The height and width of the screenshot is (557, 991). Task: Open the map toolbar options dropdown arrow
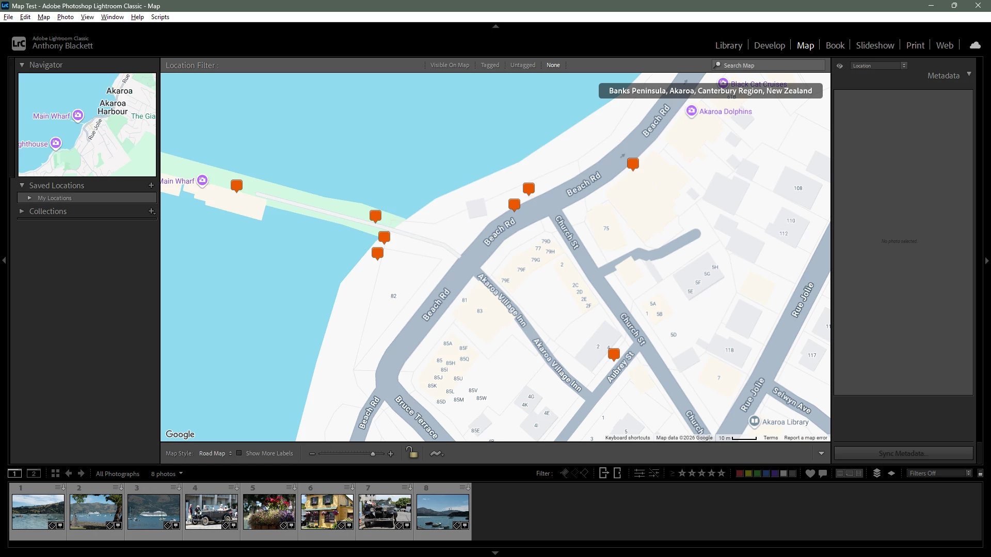[x=821, y=453]
